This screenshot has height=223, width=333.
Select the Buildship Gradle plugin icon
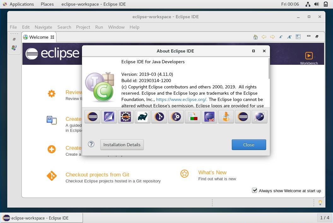point(142,116)
